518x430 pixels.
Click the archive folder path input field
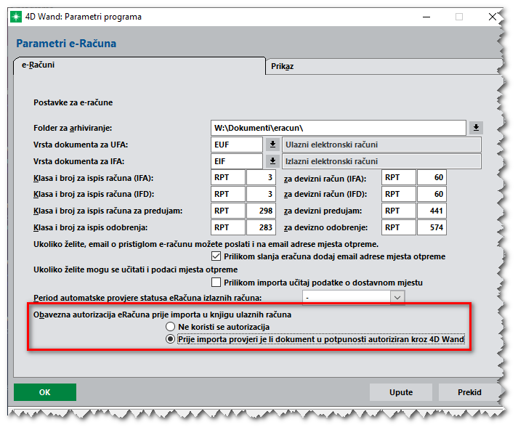pyautogui.click(x=338, y=128)
